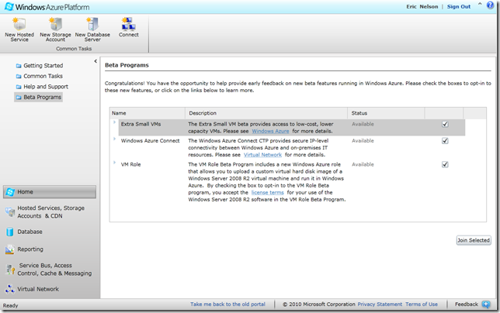Open the Reporting chart icon

tap(10, 249)
